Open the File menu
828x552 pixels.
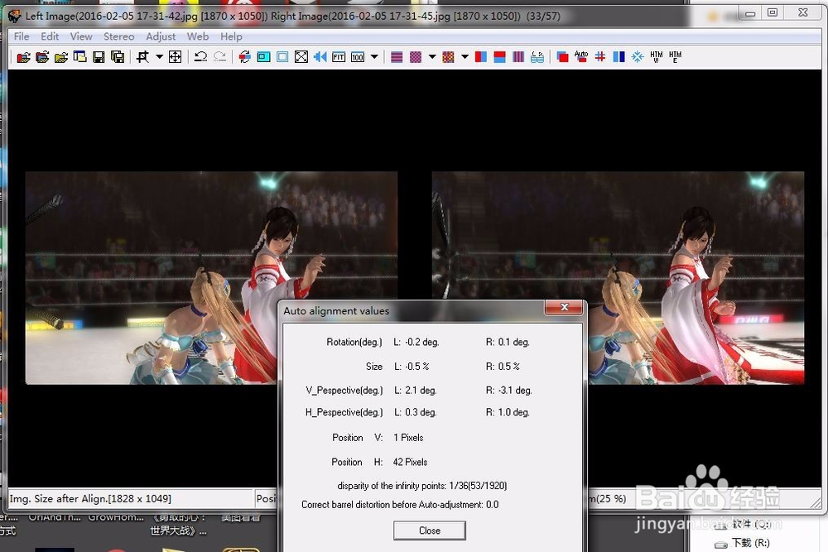[x=22, y=36]
